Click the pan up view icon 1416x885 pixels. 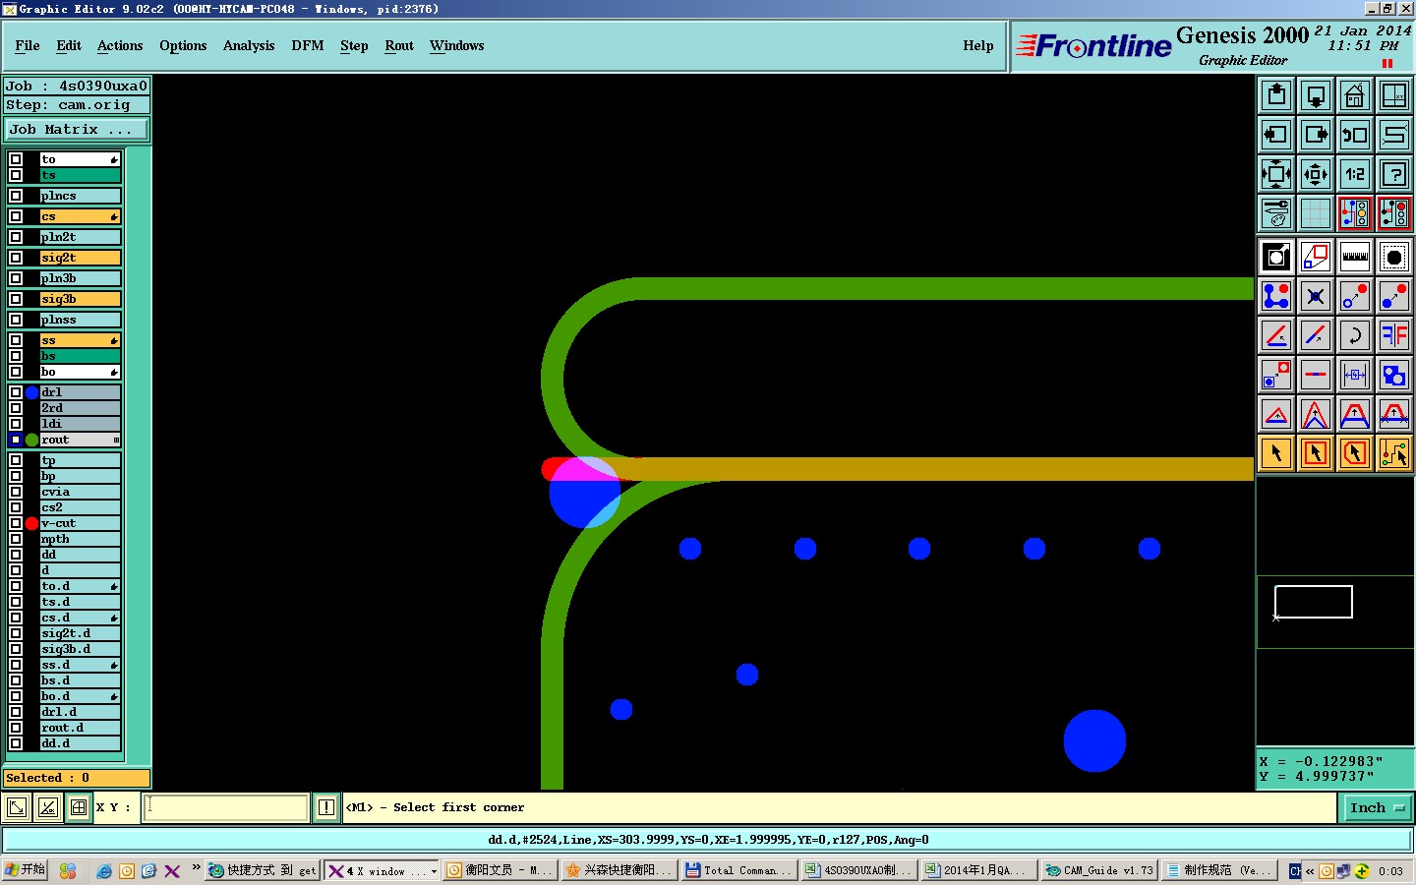coord(1276,95)
